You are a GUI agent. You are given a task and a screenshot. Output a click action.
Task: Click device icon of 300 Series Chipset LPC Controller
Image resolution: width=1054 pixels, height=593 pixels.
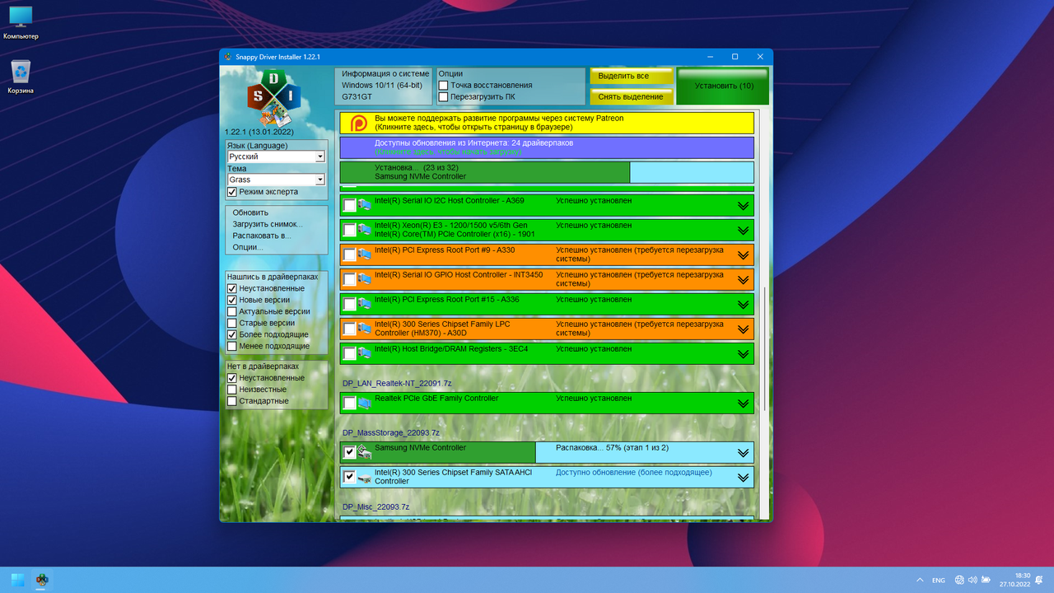(x=364, y=329)
